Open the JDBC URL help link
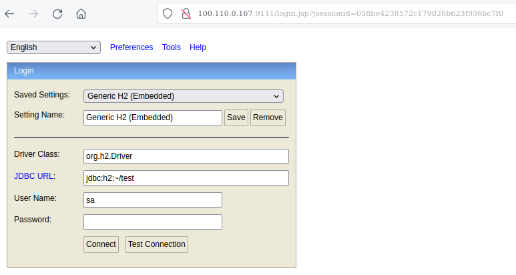Screen dimensions: 516x275 [x=33, y=176]
